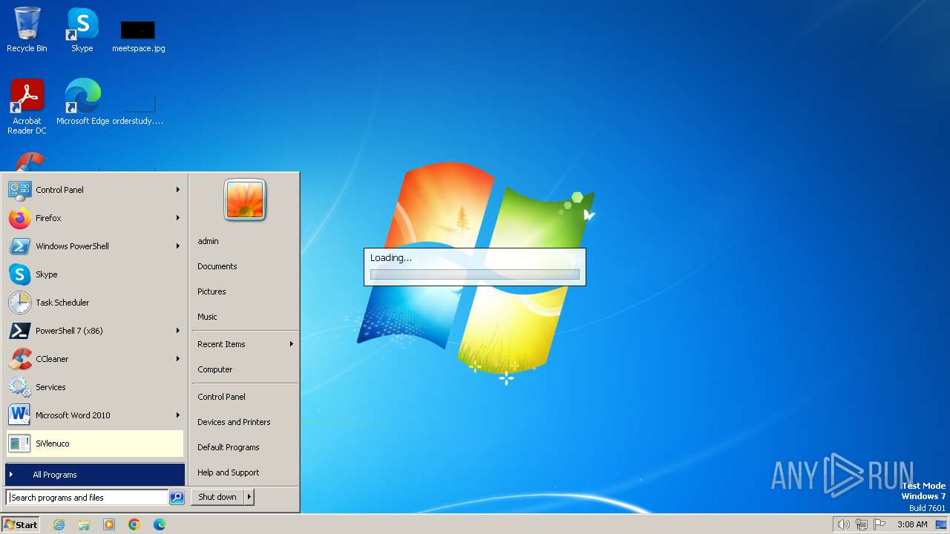Select the Task Scheduler entry label
Viewport: 950px width, 534px height.
[62, 303]
